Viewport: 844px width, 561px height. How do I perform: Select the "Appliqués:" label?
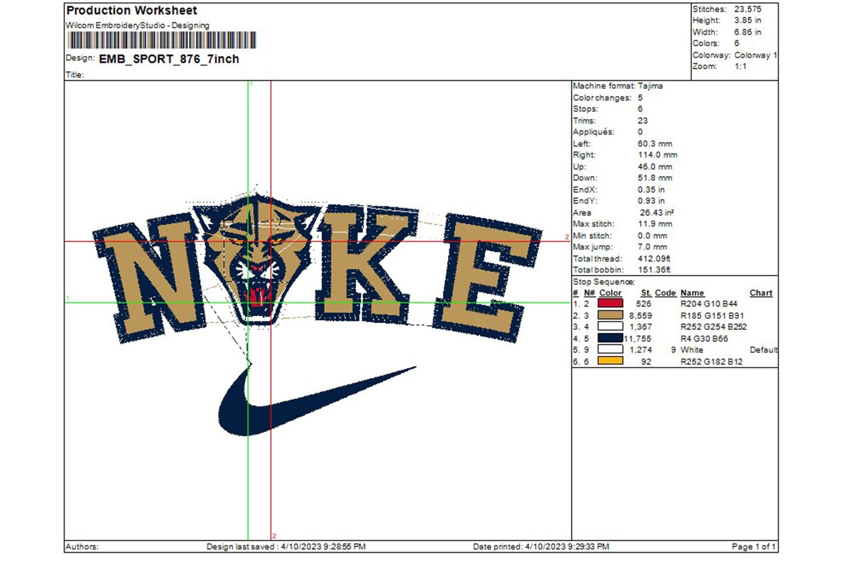pyautogui.click(x=593, y=132)
